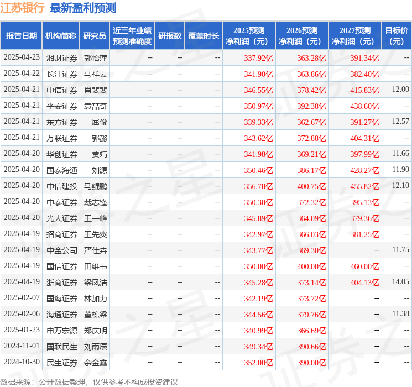
Task: Click the 337.92亿 profit value
Action: coord(259,58)
